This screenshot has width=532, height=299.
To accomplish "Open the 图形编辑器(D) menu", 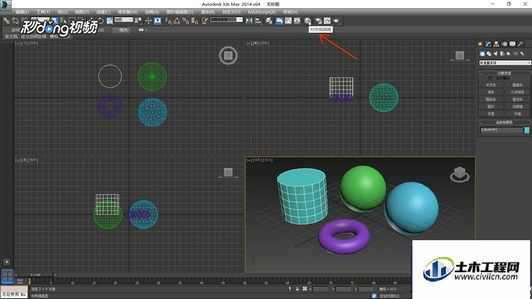I will (180, 12).
